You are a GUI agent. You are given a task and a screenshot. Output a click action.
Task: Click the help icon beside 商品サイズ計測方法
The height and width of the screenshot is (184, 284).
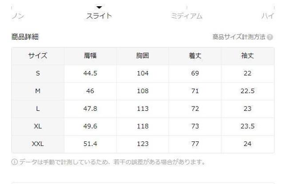coord(271,36)
